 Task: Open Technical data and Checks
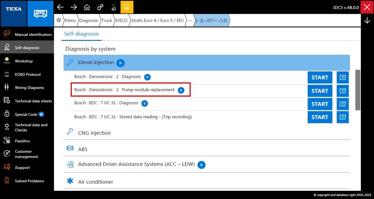pos(27,127)
